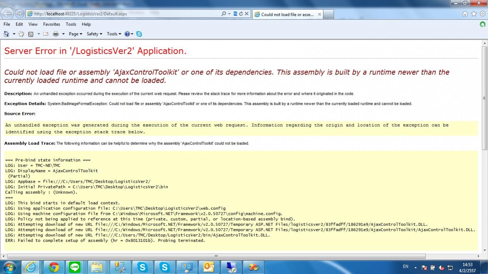Click the 'LOG: User = TMC-NB\TMC' line
Image resolution: width=488 pixels, height=274 pixels.
33,166
